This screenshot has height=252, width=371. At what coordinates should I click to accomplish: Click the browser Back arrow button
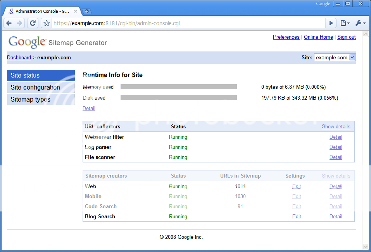click(9, 23)
